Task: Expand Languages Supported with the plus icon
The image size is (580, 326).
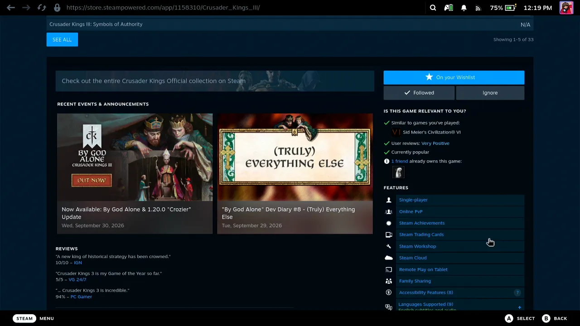Action: (x=520, y=307)
